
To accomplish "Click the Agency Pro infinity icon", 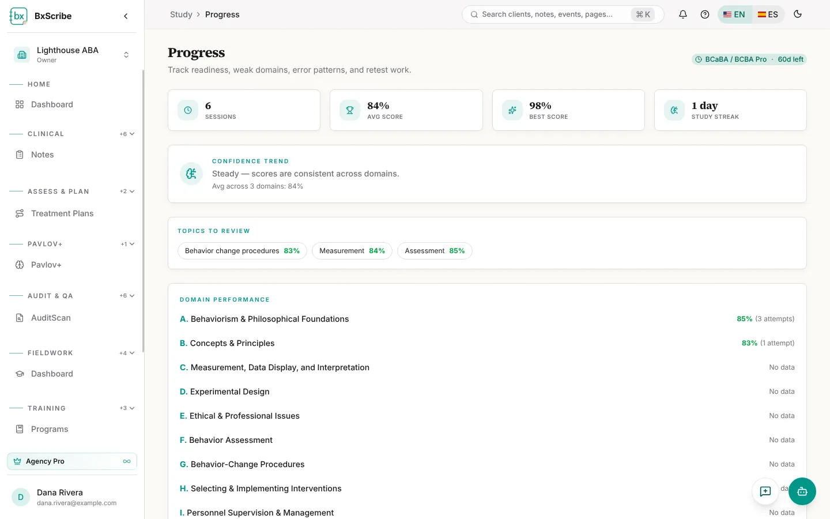I will (x=127, y=461).
